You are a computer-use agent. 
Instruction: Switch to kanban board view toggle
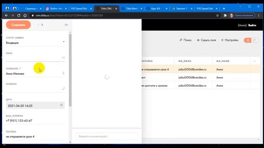(x=255, y=40)
